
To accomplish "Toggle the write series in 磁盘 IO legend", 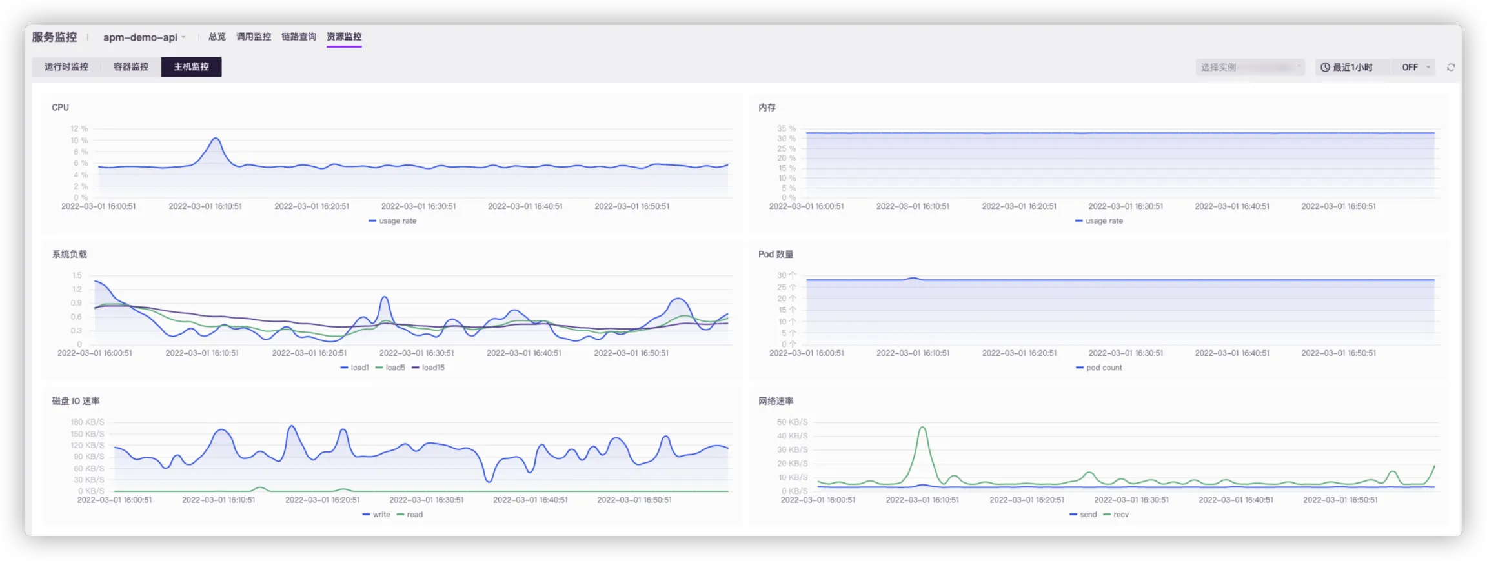I will [376, 515].
